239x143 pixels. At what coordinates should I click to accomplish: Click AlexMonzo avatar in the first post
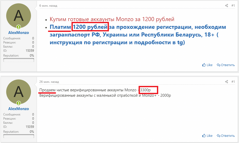point(19,16)
